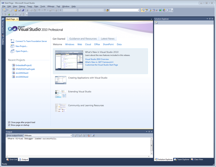Open the Output panel window position dropdown arrow

[x=146, y=132]
